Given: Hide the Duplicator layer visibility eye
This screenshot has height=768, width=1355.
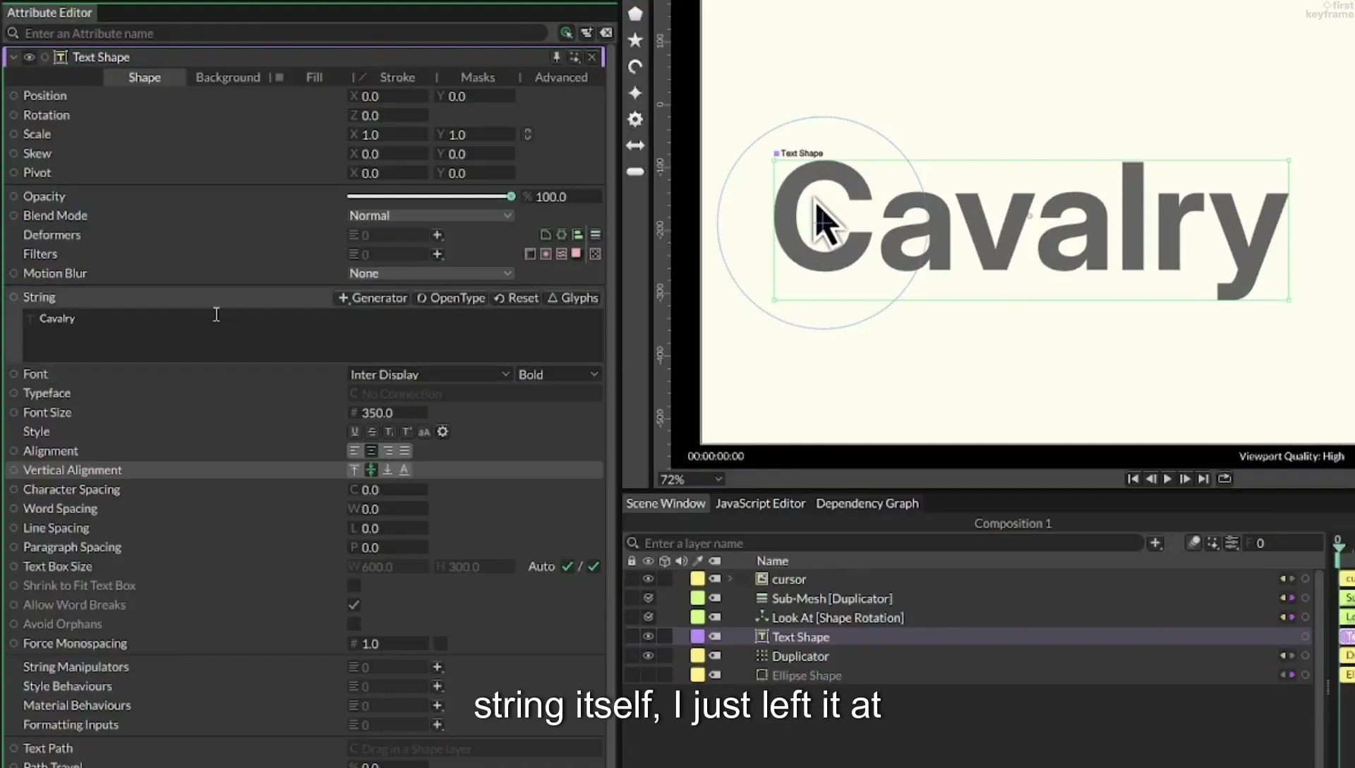Looking at the screenshot, I should pos(648,656).
